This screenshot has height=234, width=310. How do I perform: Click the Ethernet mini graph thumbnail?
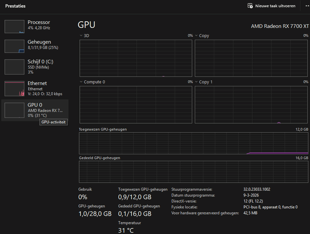(x=14, y=89)
